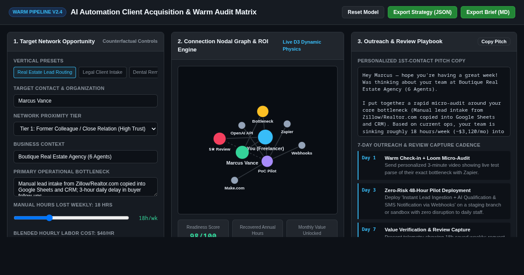
Task: Export Brief as MD
Action: pos(488,12)
